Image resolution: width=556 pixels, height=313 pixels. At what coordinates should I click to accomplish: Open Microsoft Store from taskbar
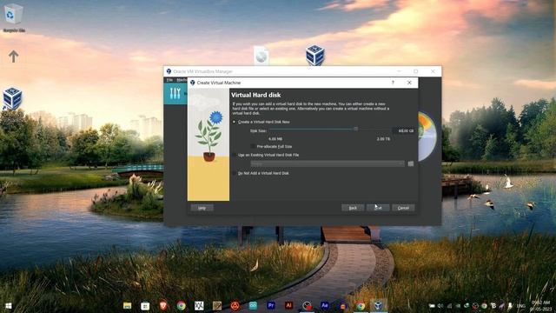click(145, 305)
